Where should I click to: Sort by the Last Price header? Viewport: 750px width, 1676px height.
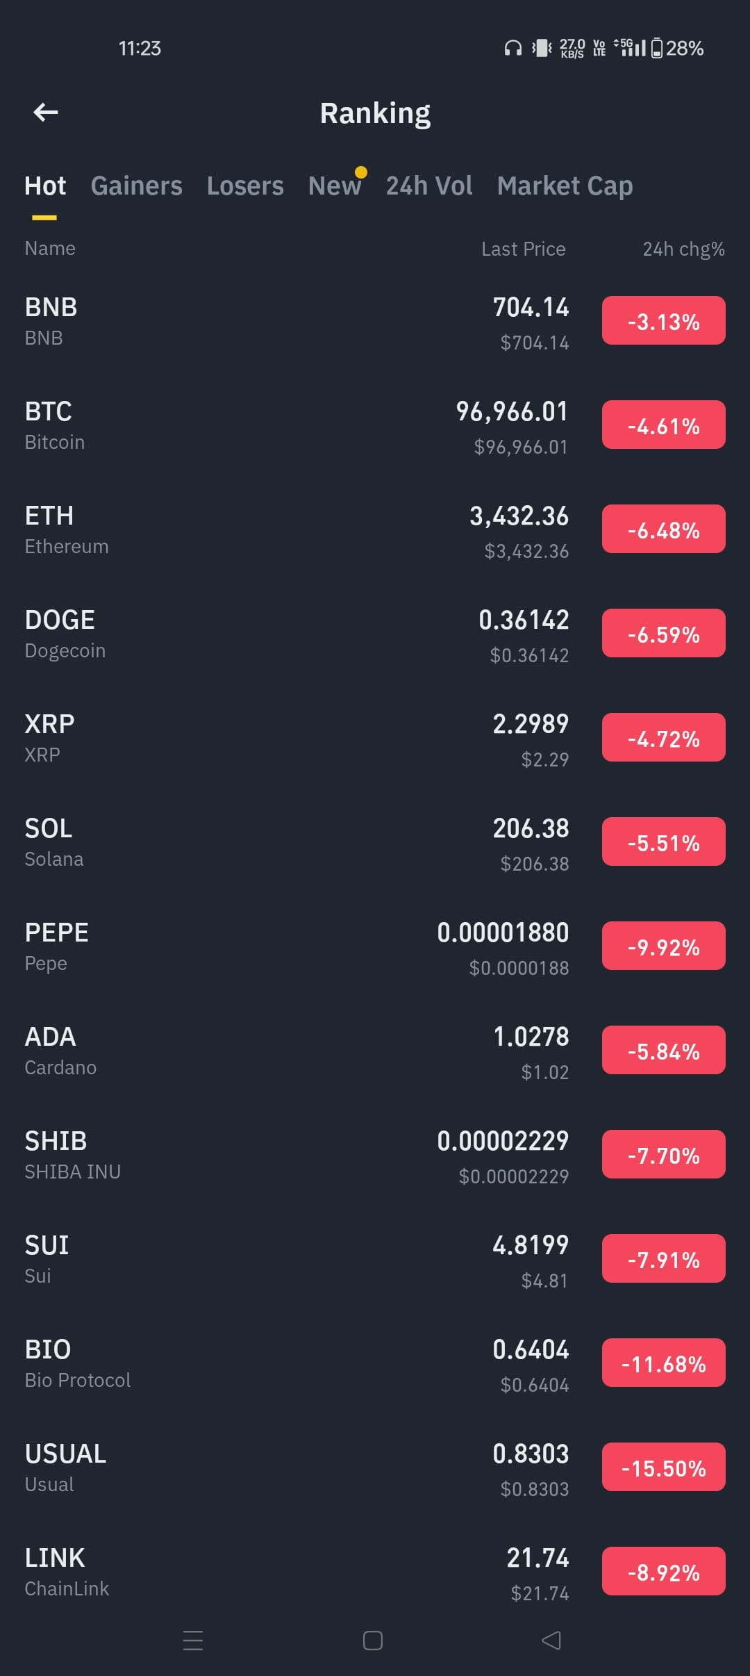tap(524, 249)
